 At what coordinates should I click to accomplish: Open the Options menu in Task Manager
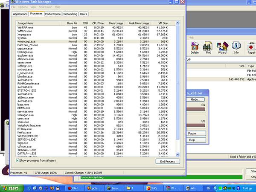coord(23,7)
